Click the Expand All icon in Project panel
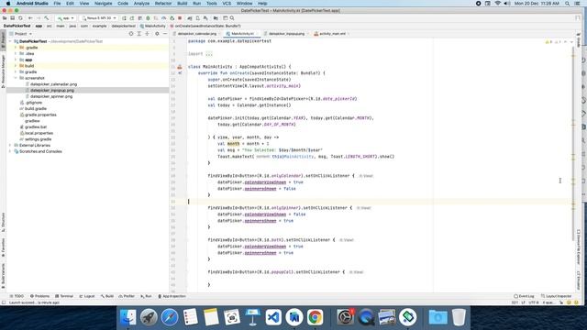 click(138, 34)
